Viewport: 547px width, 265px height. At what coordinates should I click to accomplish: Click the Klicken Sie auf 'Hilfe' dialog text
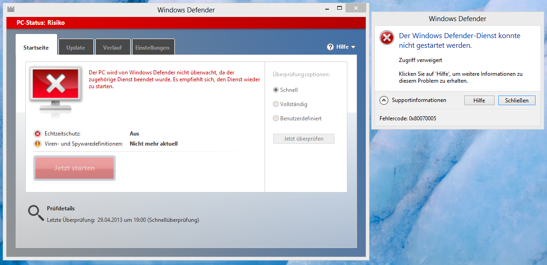point(461,77)
